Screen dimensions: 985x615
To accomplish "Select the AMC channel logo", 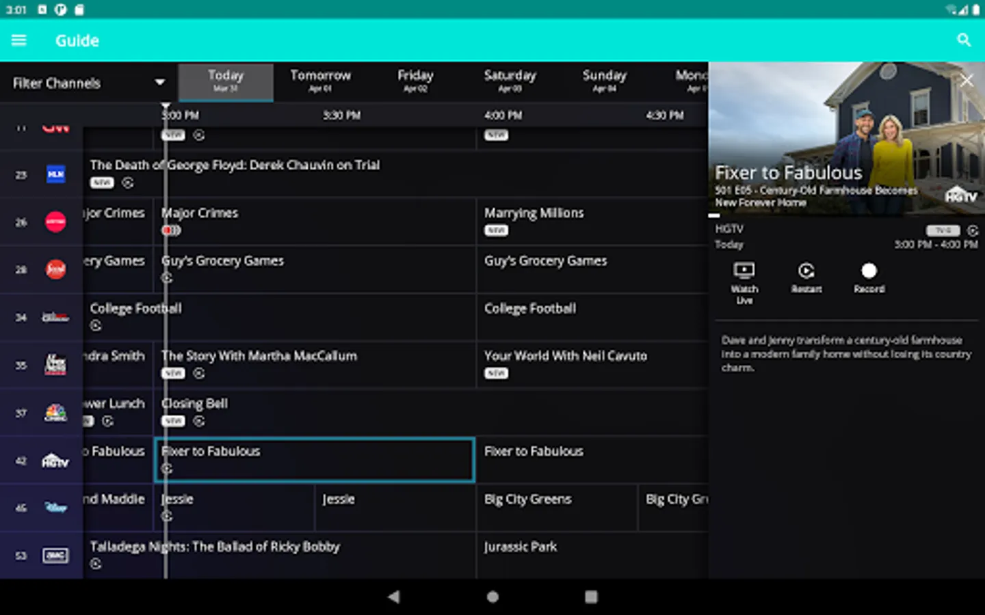I will [55, 556].
